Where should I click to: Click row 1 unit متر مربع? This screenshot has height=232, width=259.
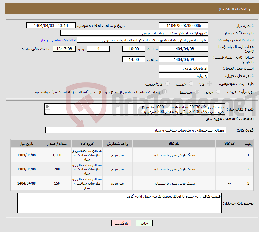[117, 155]
